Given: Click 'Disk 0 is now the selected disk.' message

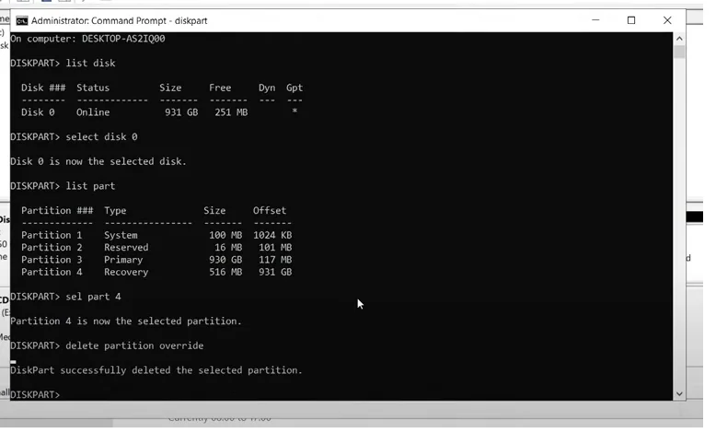Looking at the screenshot, I should (98, 162).
